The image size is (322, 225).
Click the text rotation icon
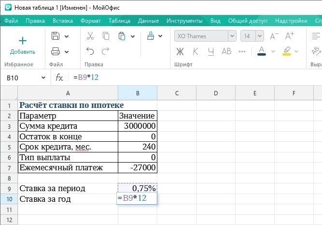pos(316,51)
